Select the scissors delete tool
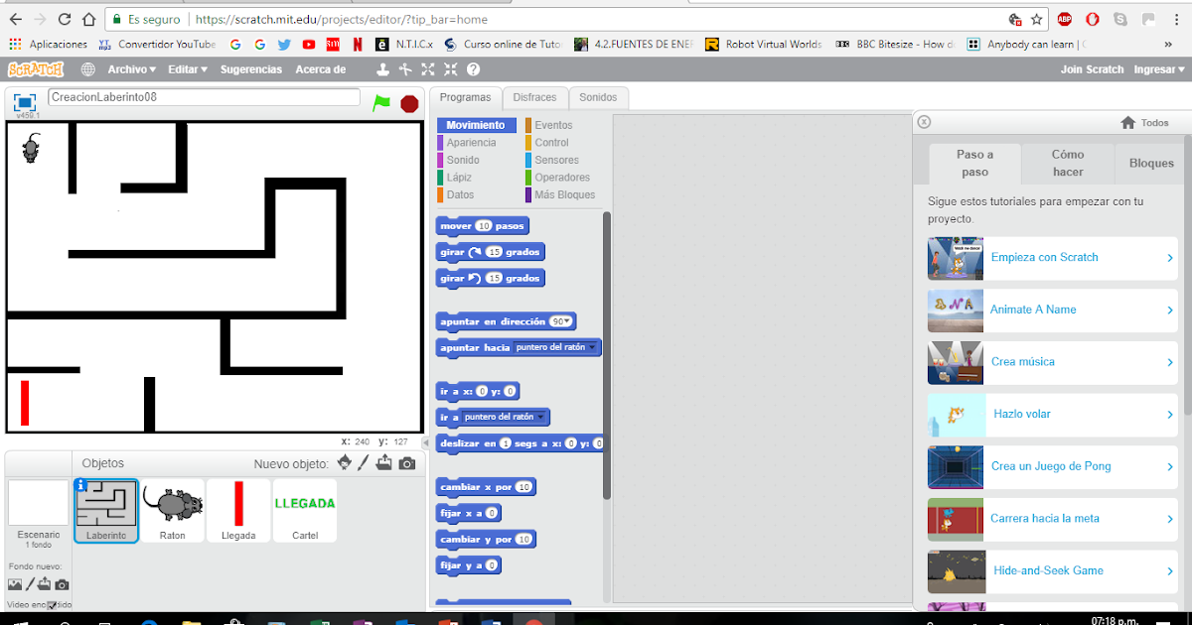This screenshot has height=625, width=1192. click(x=405, y=69)
